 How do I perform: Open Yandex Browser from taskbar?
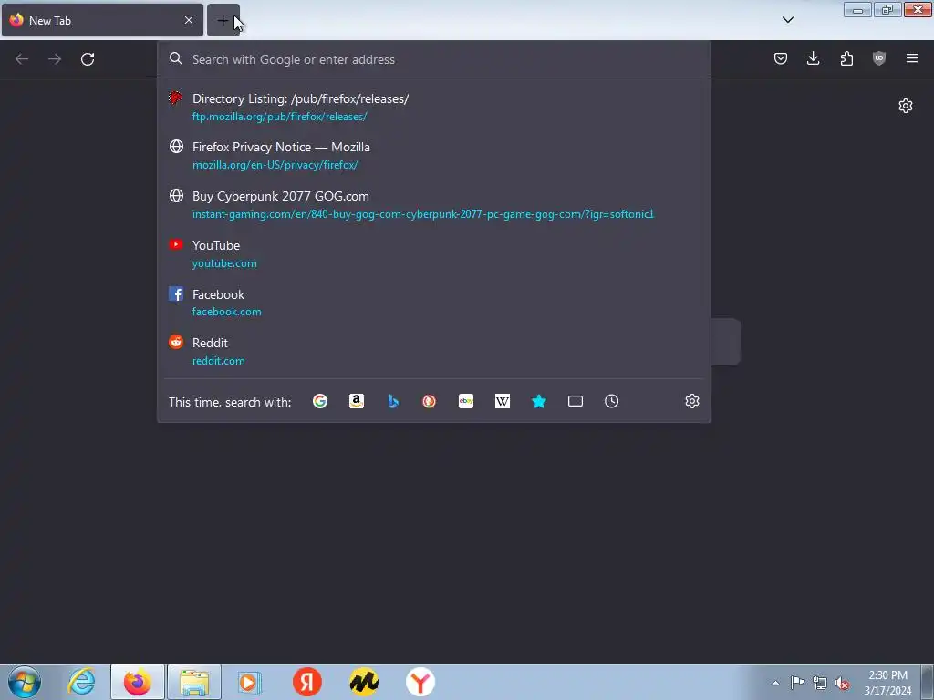tap(420, 682)
